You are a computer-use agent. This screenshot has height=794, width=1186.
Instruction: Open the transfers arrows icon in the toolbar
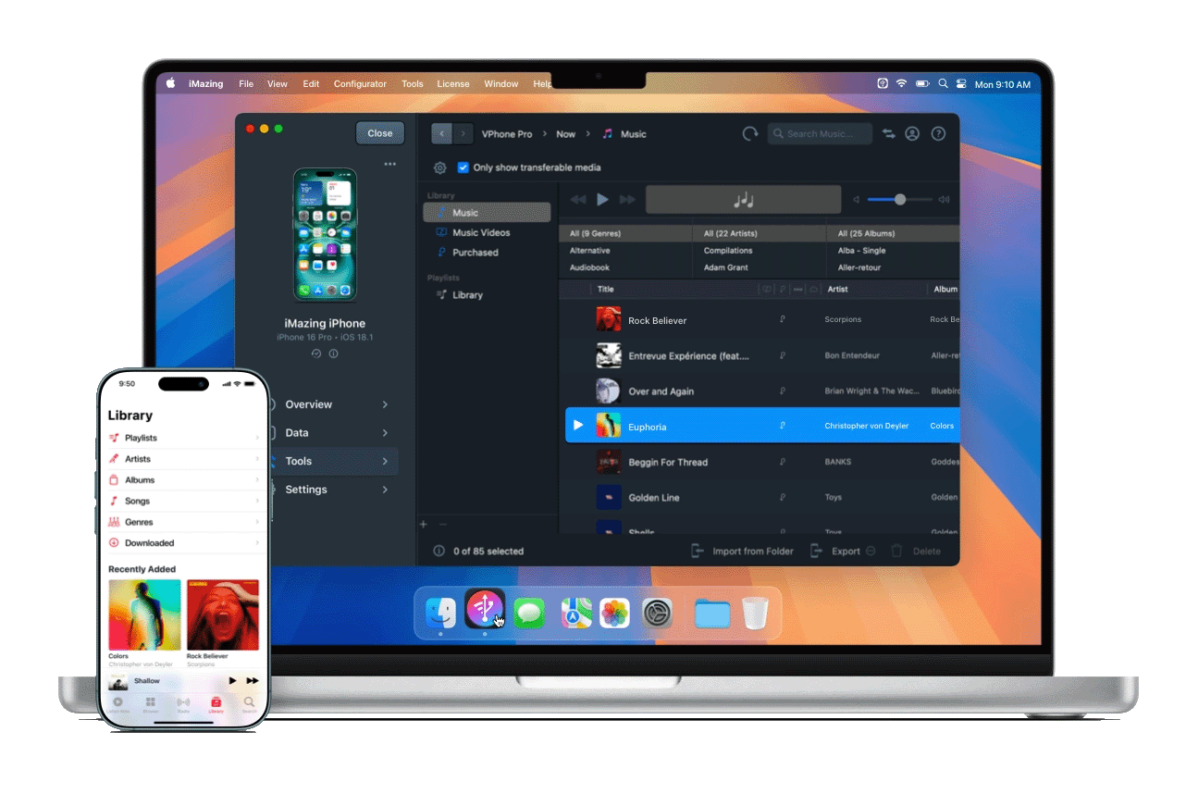(889, 134)
